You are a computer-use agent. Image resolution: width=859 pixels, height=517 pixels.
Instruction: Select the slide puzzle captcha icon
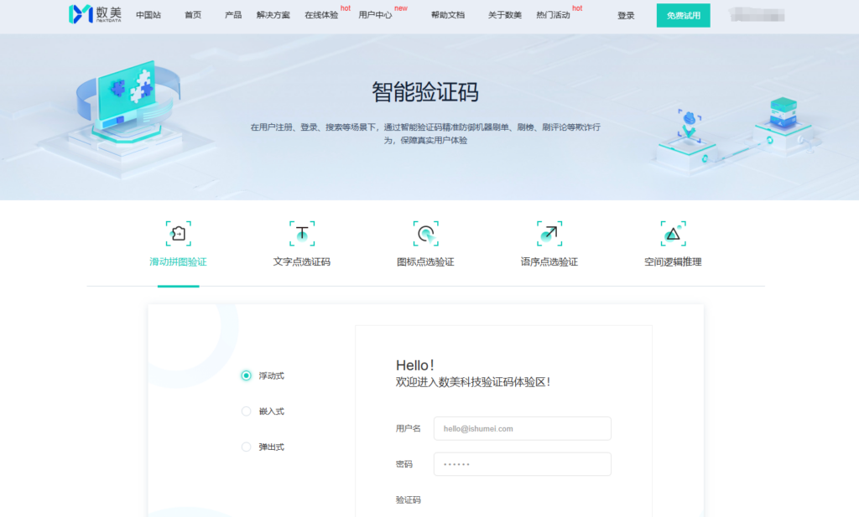click(x=178, y=233)
